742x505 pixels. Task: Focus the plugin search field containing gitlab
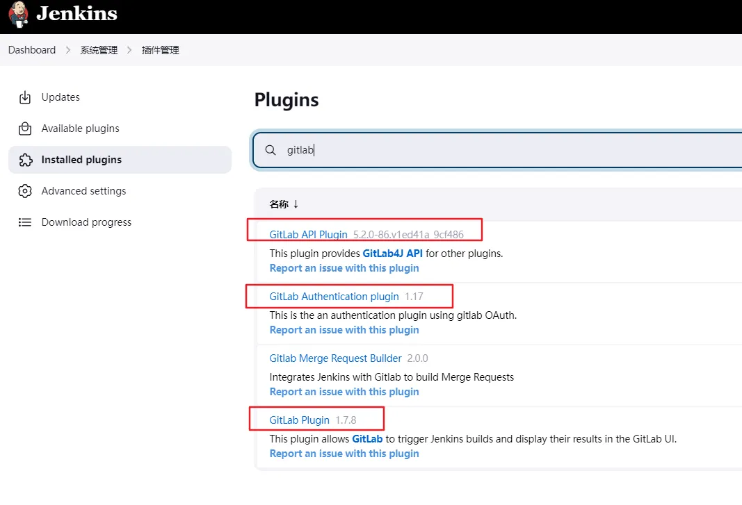click(x=497, y=150)
